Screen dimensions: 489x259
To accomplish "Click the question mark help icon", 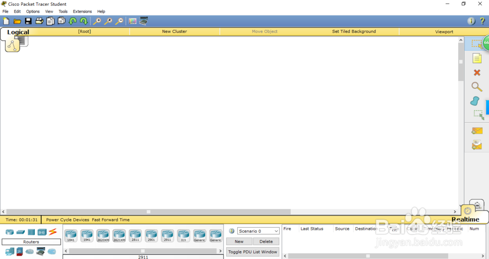I will coord(483,21).
